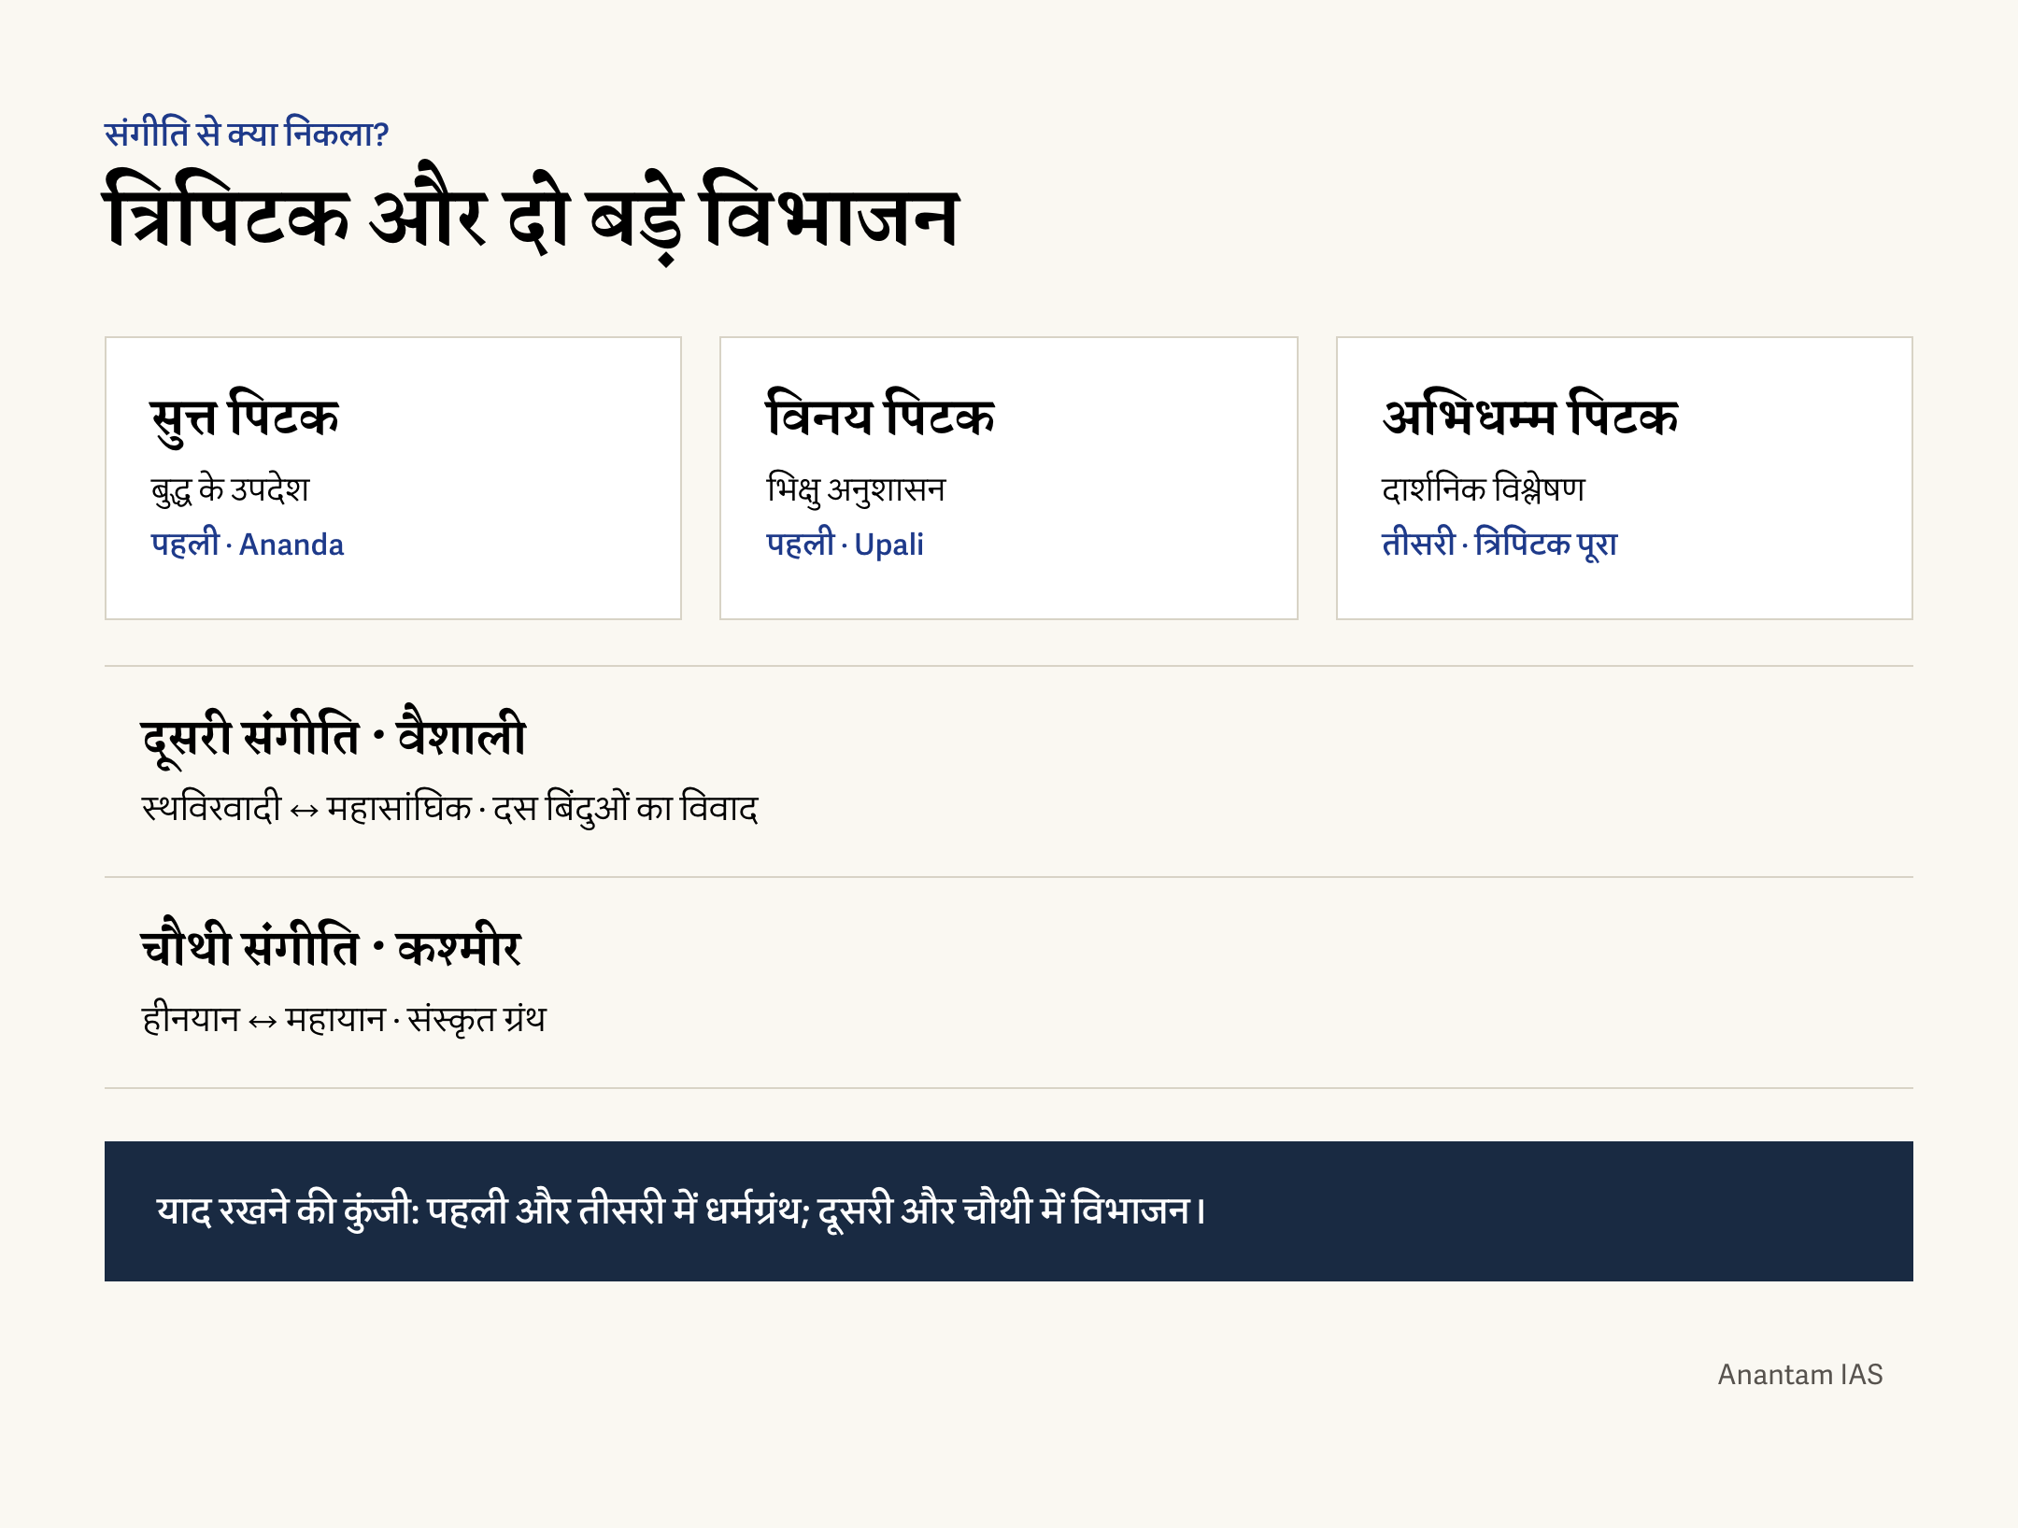Click the blue label 'तीसरी · त्रिपिटक पूरा'
The height and width of the screenshot is (1528, 2018).
1499,544
